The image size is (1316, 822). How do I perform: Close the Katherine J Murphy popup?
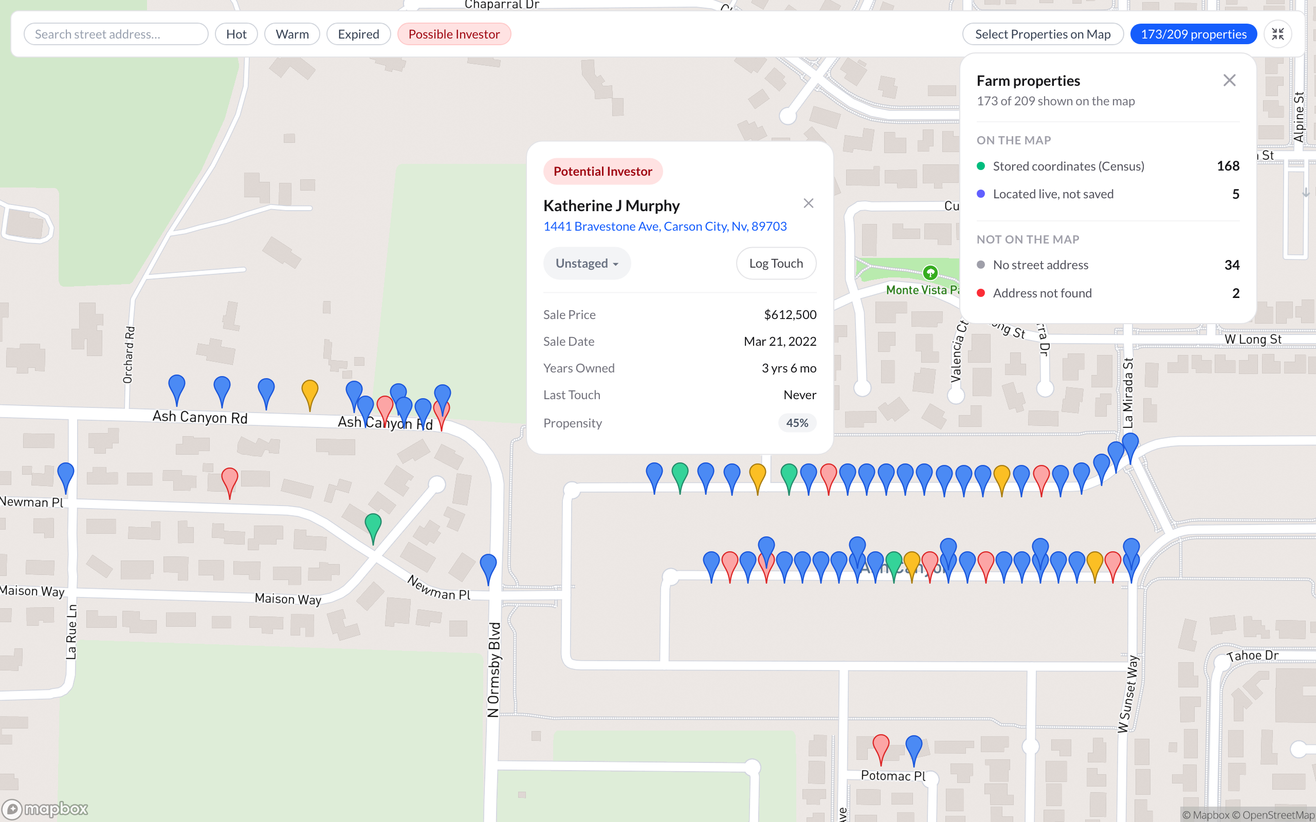809,203
